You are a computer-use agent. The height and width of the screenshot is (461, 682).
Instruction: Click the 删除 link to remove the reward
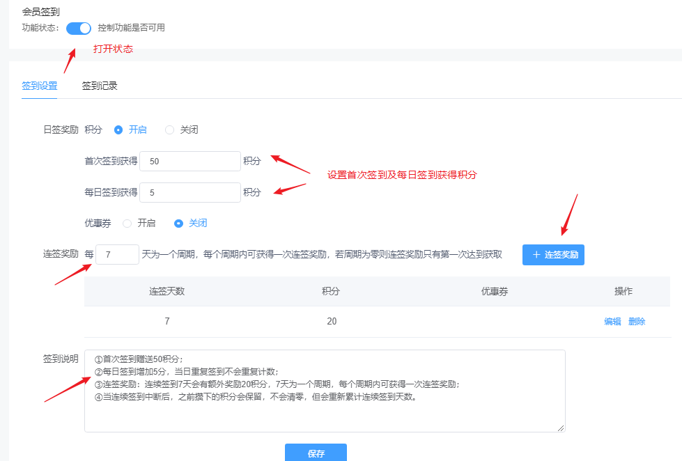[636, 321]
